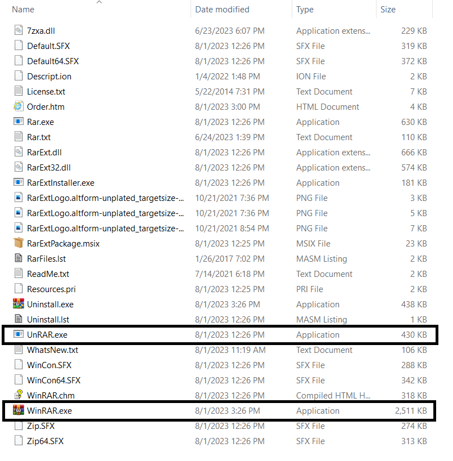Select the file name Uninstall.exe
This screenshot has width=453, height=461.
coord(50,305)
